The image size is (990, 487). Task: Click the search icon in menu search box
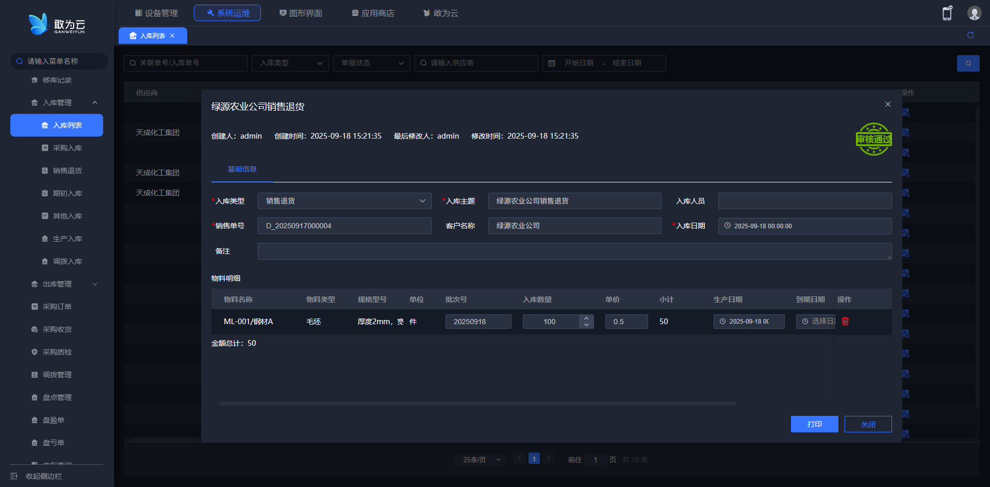[20, 61]
